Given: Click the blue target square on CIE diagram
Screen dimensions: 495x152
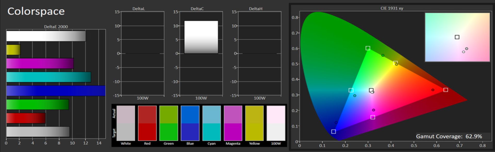Looking at the screenshot, I should click(334, 131).
